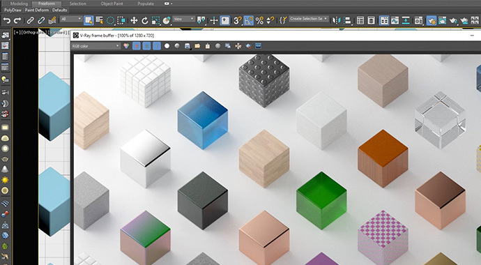Click the Render Production teapot icon
The width and height of the screenshot is (481, 265).
[453, 20]
